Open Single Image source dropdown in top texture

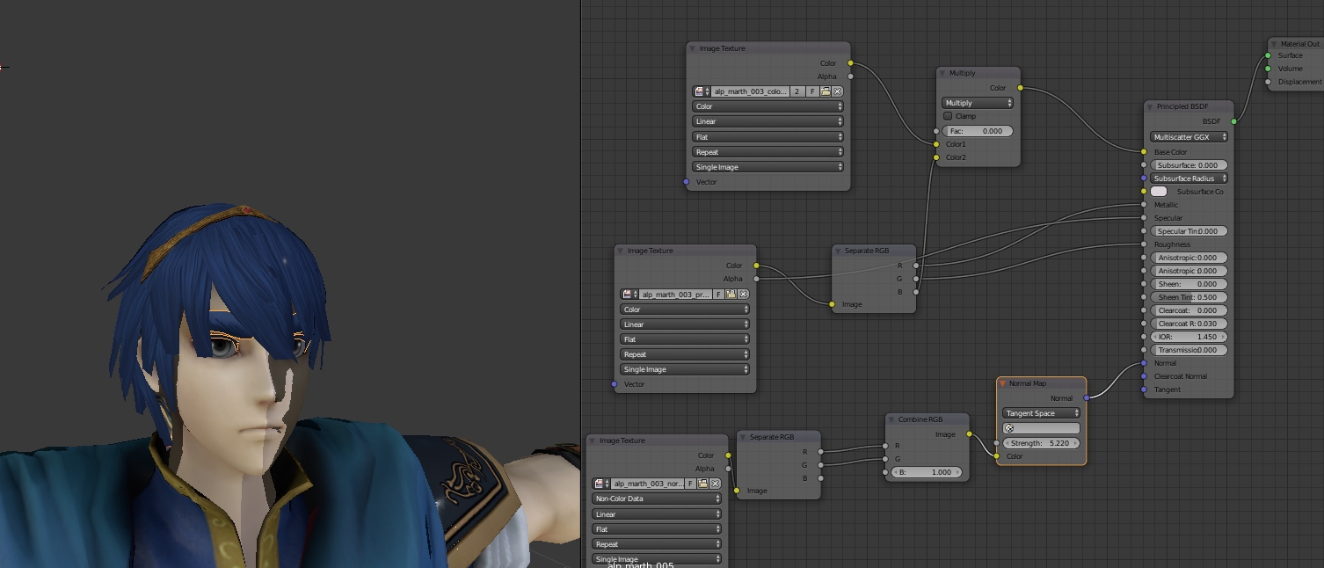click(x=768, y=167)
